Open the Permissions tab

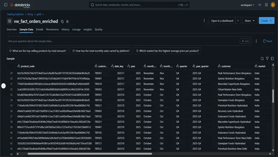52,30
